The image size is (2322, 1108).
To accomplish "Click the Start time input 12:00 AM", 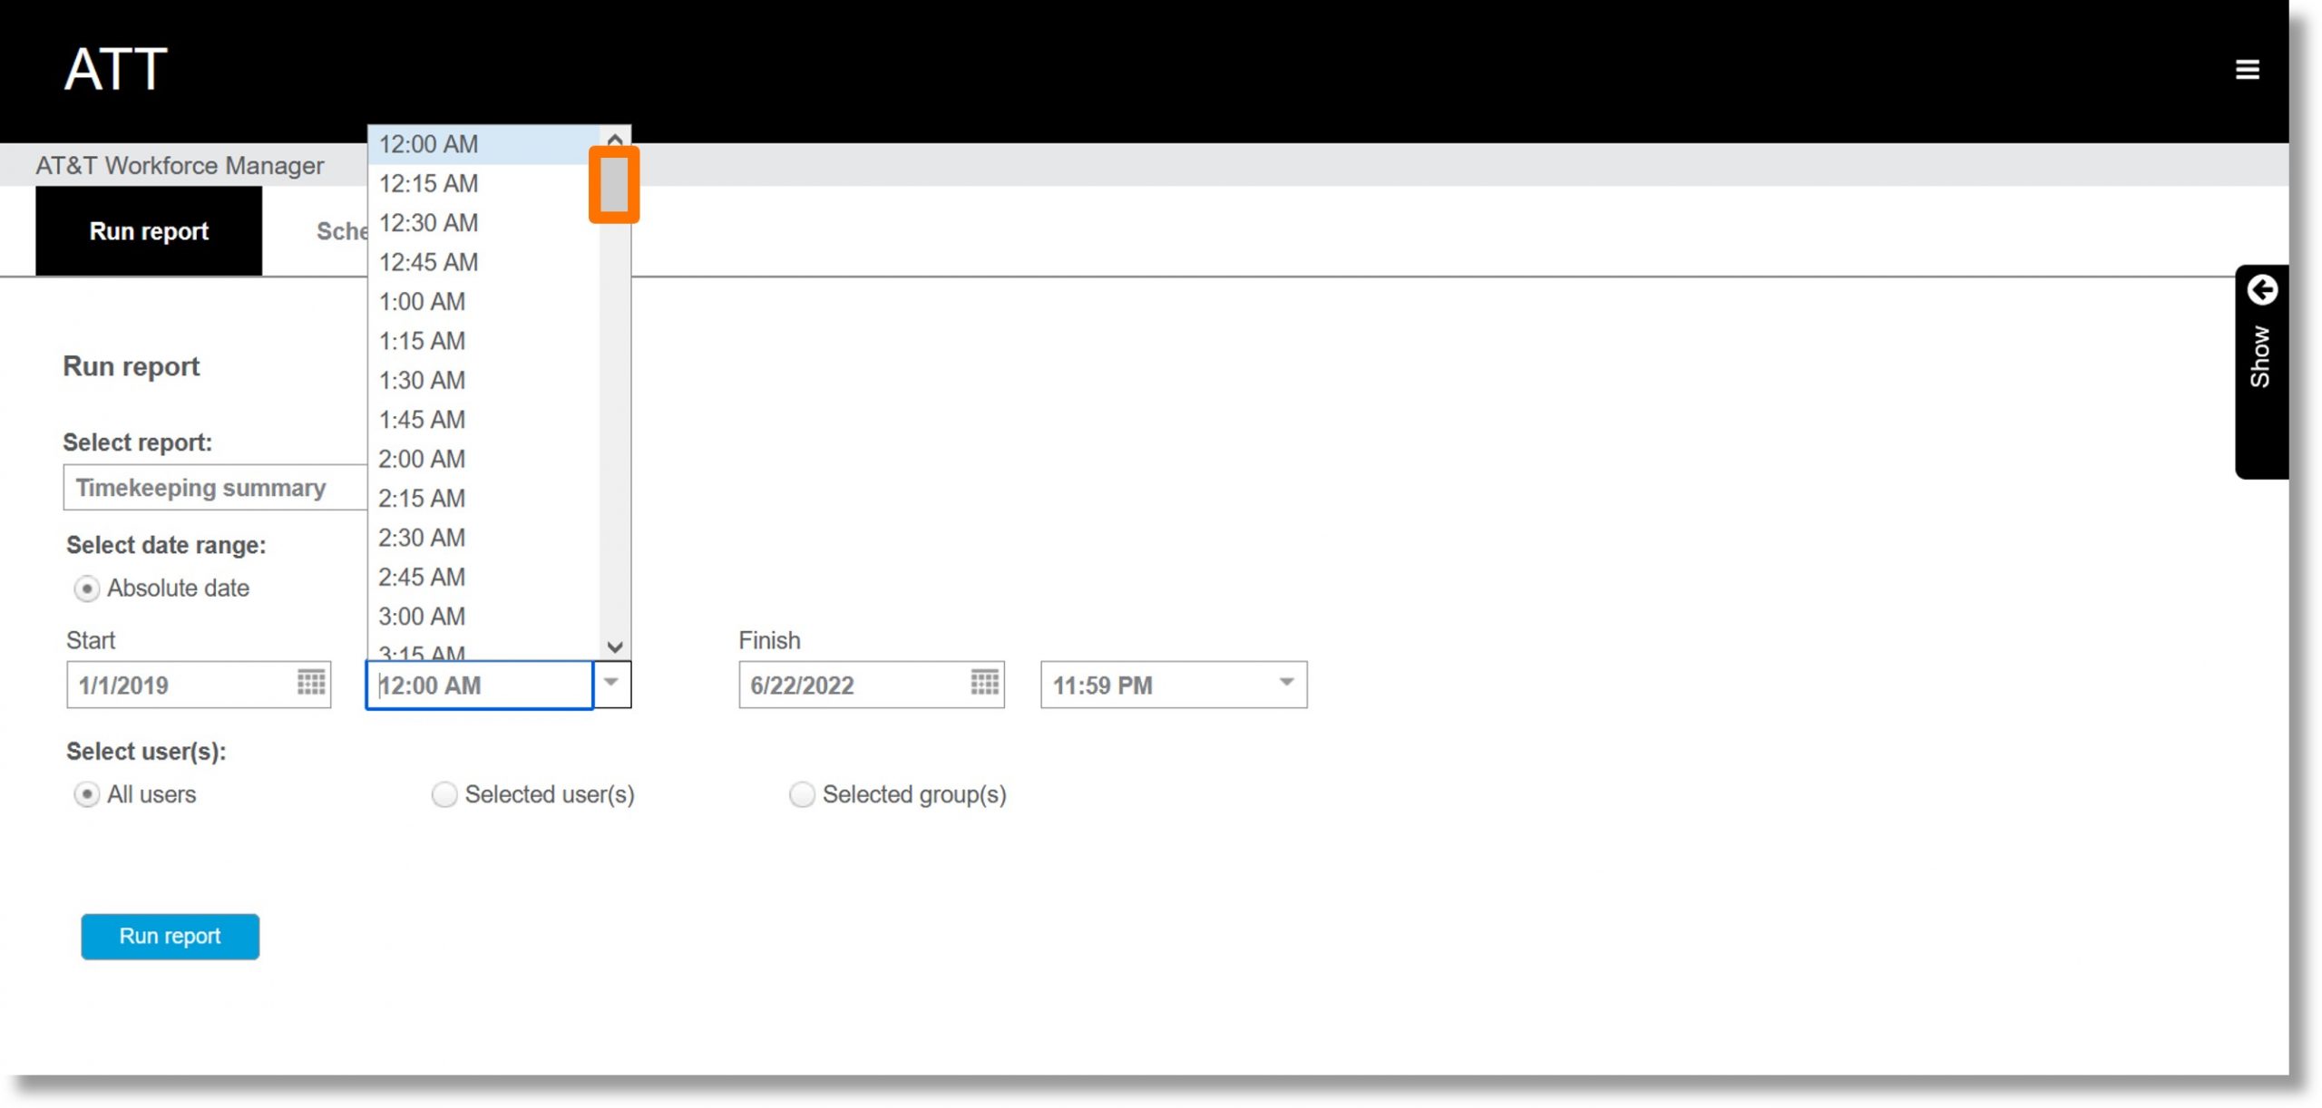I will point(479,685).
